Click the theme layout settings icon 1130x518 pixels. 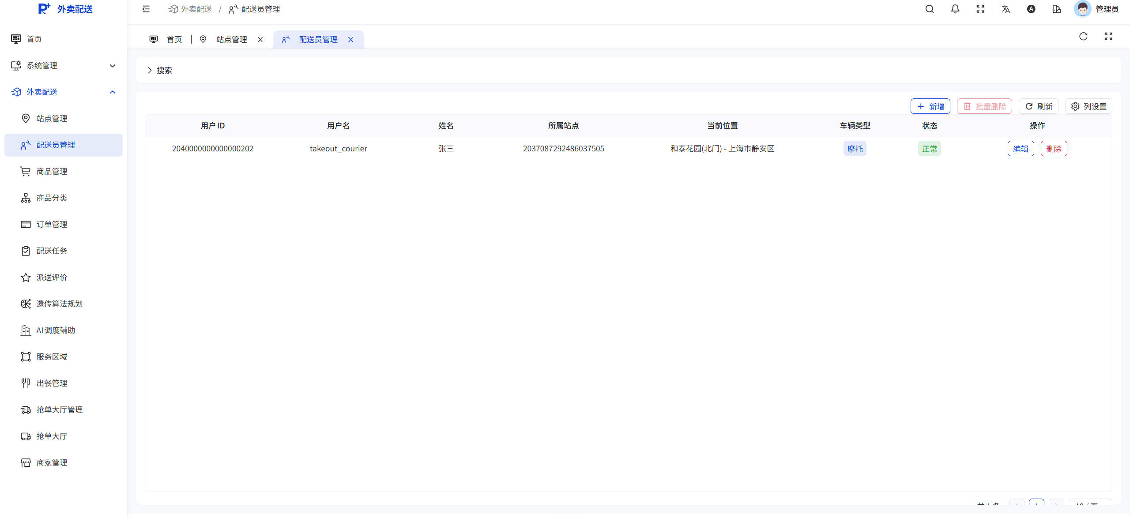point(1057,9)
